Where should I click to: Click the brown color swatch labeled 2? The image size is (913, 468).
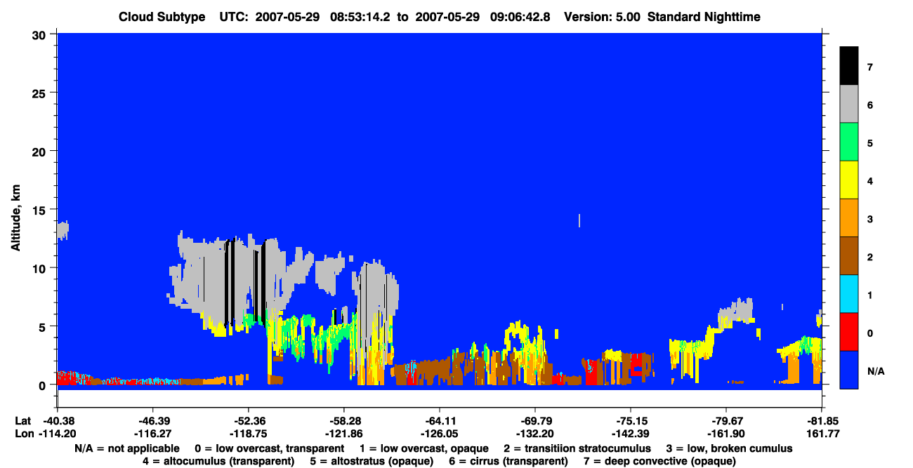pos(848,255)
